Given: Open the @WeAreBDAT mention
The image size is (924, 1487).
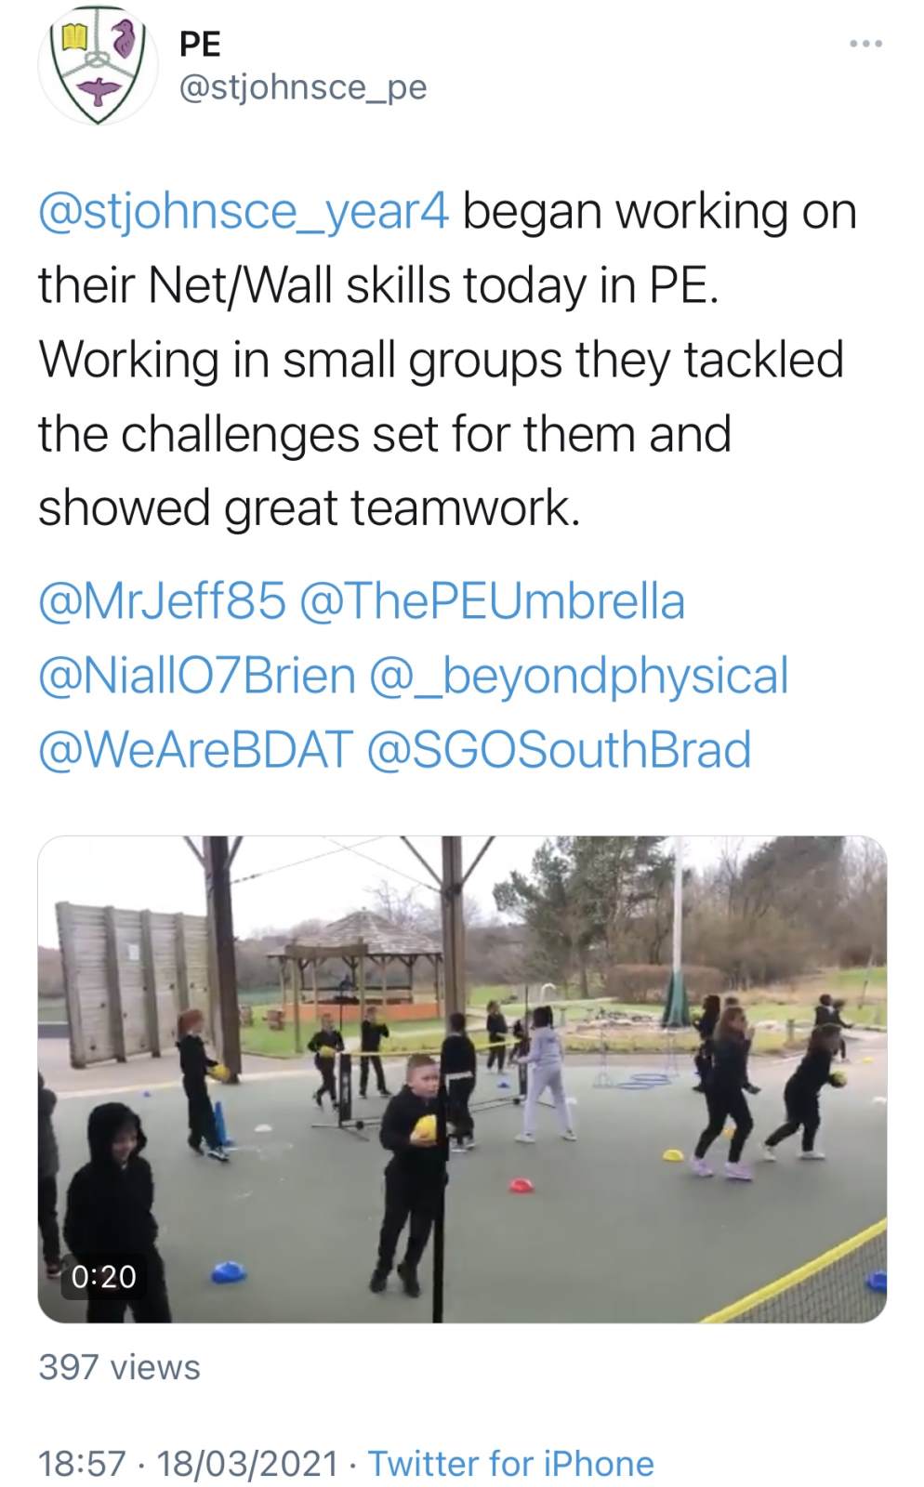Looking at the screenshot, I should (196, 750).
